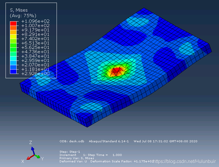The image size is (219, 167).
Task: Click the legend value +2.070e+01
Action: pos(35,65)
